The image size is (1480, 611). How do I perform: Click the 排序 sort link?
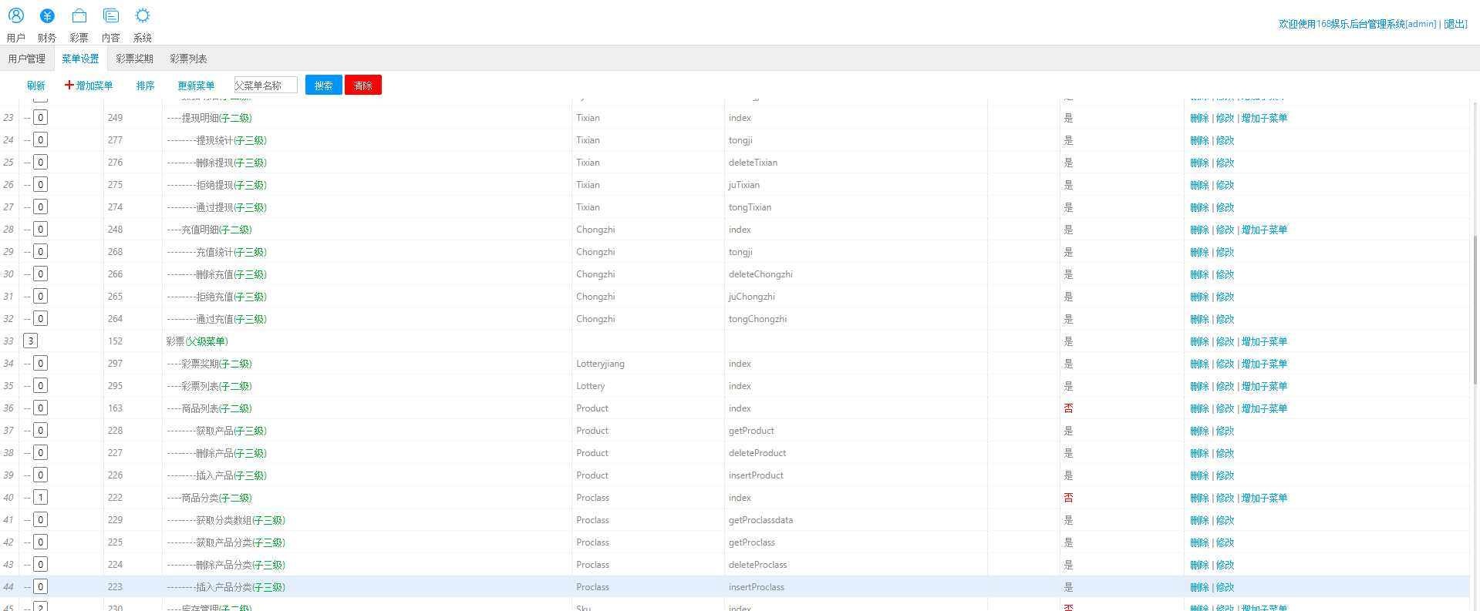[x=145, y=86]
